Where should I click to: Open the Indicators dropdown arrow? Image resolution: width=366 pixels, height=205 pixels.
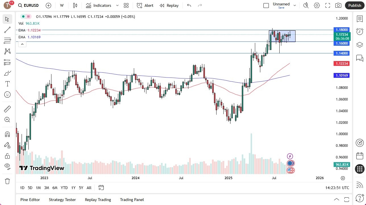[x=117, y=5]
